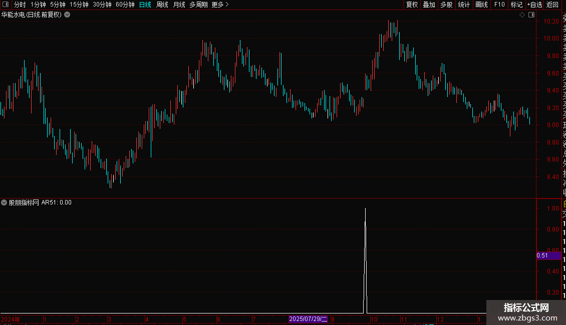
Task: Click the 华能水电(日线.前复权) title text
Action: (32, 15)
